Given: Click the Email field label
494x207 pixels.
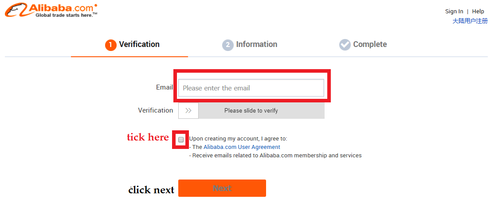Looking at the screenshot, I should (165, 87).
